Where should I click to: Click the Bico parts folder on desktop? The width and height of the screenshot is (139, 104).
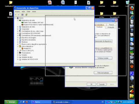[x=115, y=14]
